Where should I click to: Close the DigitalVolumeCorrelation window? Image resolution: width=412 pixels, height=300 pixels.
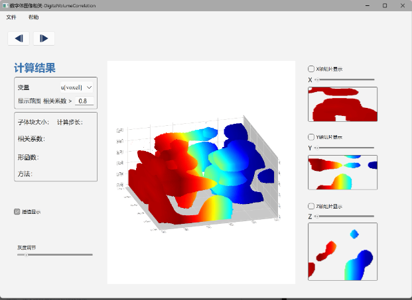click(x=403, y=5)
